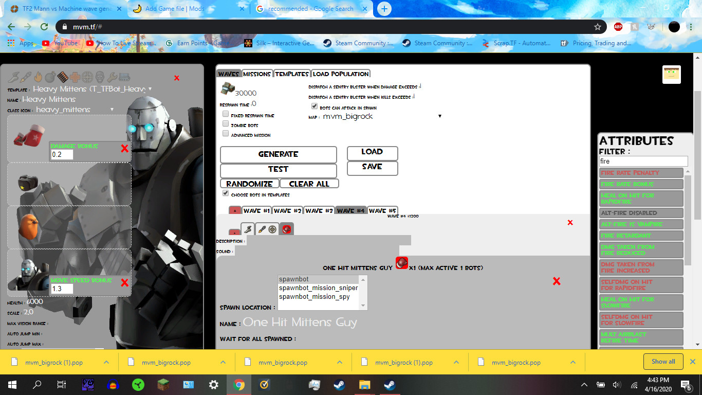
Task: Remove the Damage Bonus attribute with red X
Action: tap(124, 149)
